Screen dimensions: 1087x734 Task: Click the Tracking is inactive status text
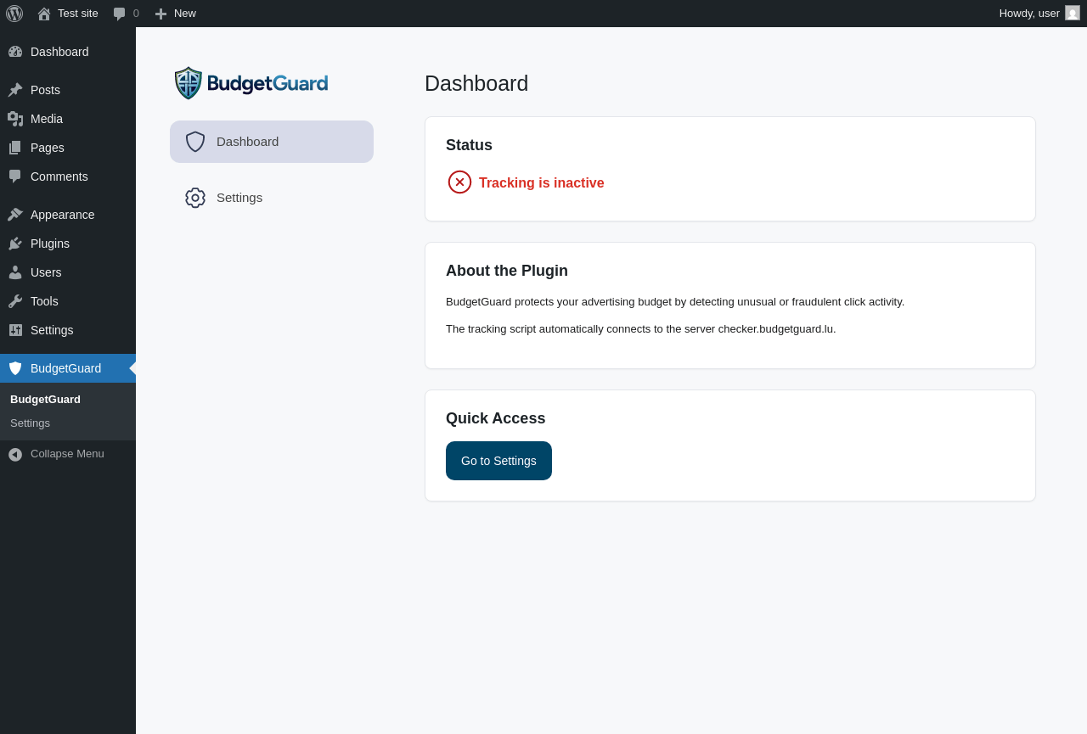coord(542,183)
